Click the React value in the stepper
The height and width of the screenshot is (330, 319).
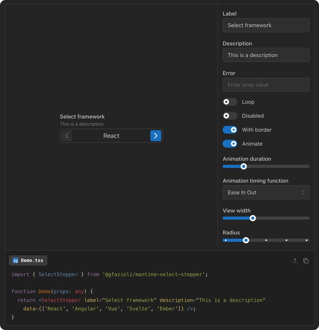point(111,136)
